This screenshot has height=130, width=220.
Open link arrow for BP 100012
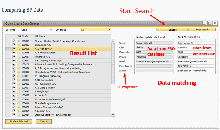(x=19, y=72)
